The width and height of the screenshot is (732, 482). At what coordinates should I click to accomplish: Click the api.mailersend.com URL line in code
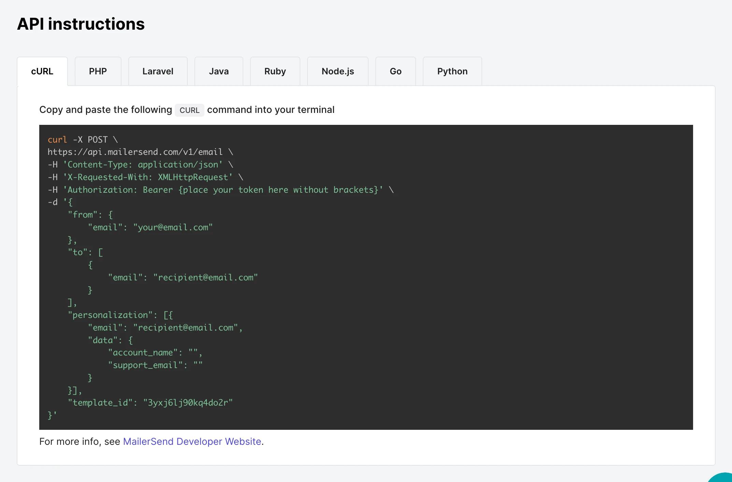(x=135, y=152)
